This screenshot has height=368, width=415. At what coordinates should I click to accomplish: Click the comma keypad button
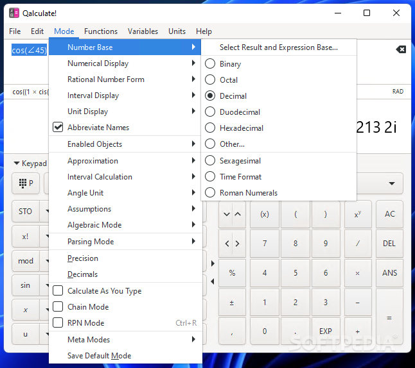coord(232,331)
